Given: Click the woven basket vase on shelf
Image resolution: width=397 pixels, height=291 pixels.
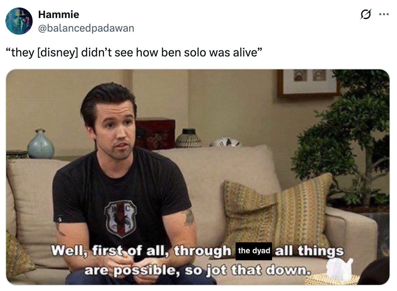Looking at the screenshot, I should coord(188,139).
